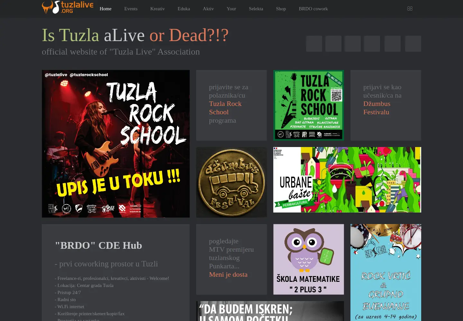Image resolution: width=463 pixels, height=321 pixels.
Task: Open the Eduka menu item
Action: 184,9
